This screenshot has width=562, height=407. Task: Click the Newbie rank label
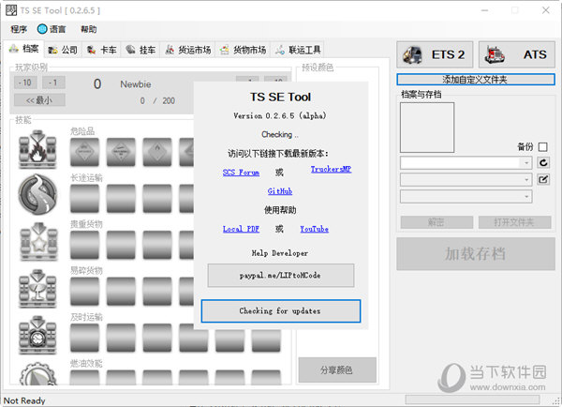click(136, 84)
